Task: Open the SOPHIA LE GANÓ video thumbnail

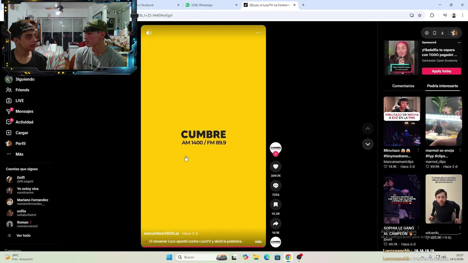Action: (x=402, y=199)
